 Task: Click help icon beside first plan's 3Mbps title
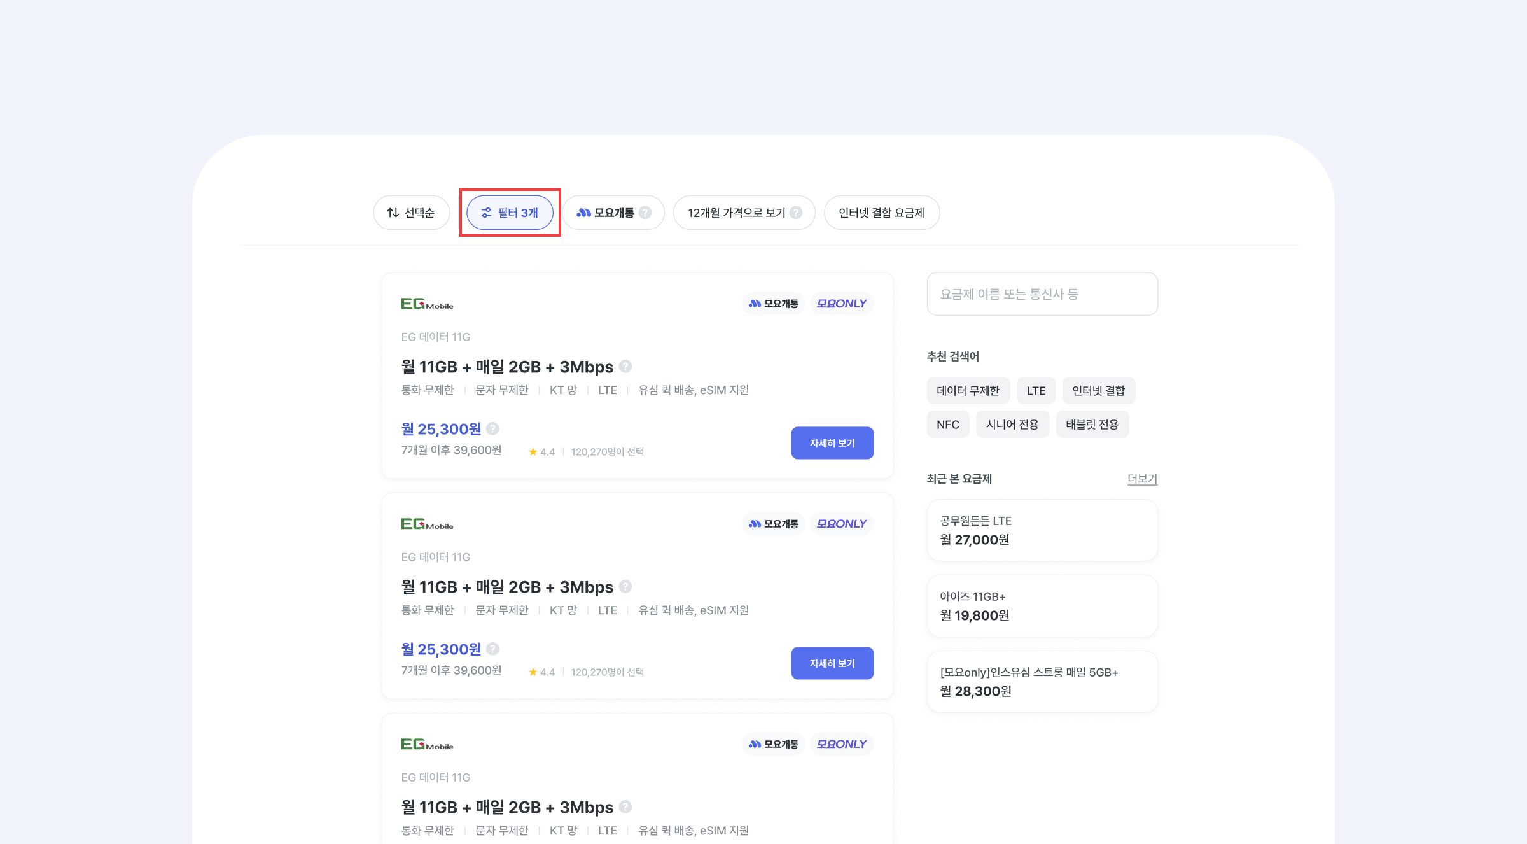tap(625, 366)
